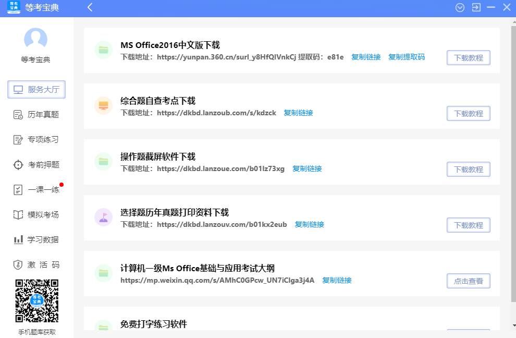Click the title 选择题历年真题打印资料下载

175,212
